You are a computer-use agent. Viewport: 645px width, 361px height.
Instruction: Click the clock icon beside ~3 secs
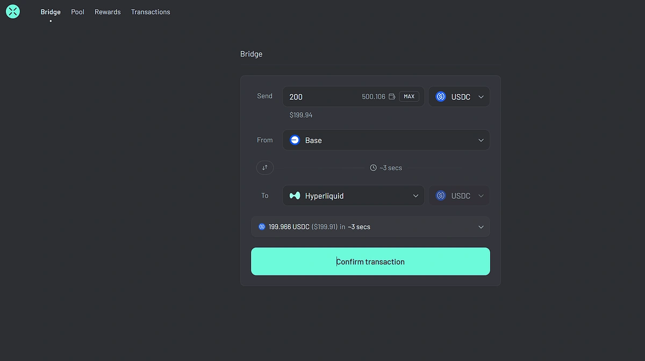tap(373, 168)
